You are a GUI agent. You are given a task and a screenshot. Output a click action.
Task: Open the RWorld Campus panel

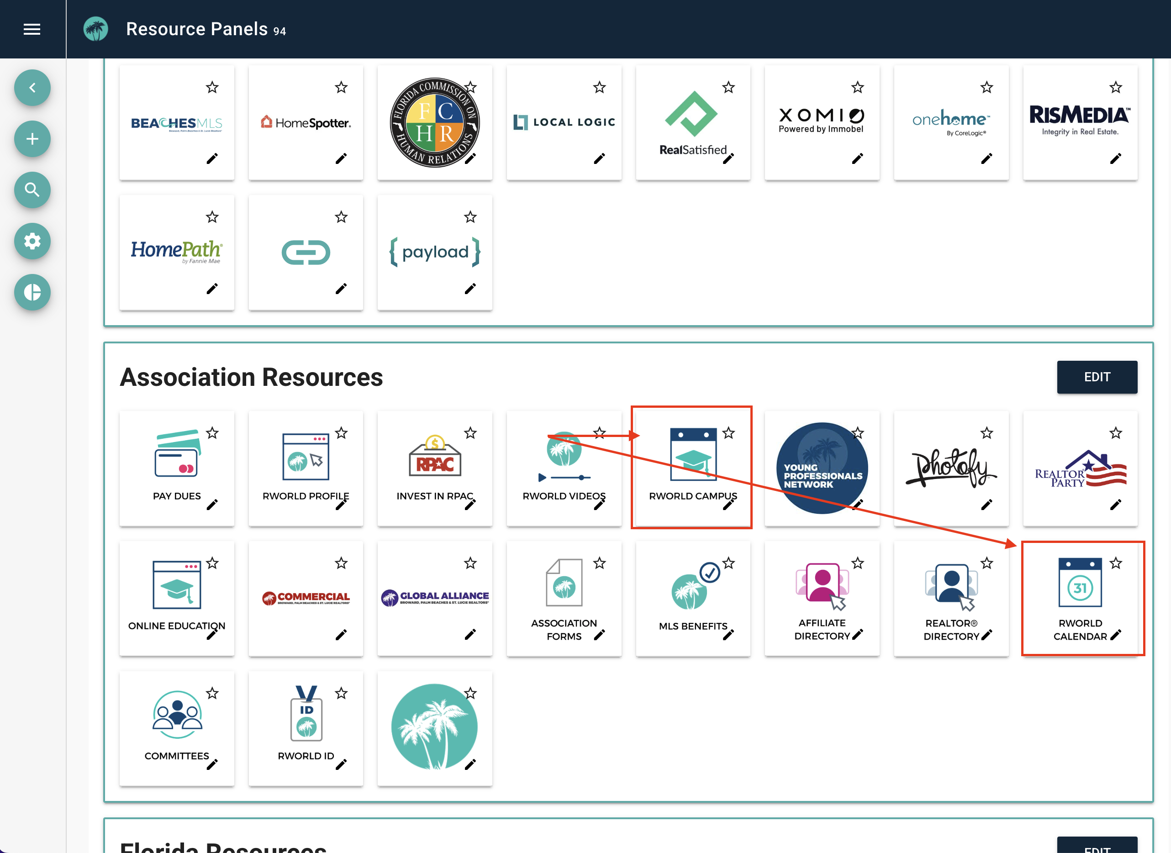point(693,469)
